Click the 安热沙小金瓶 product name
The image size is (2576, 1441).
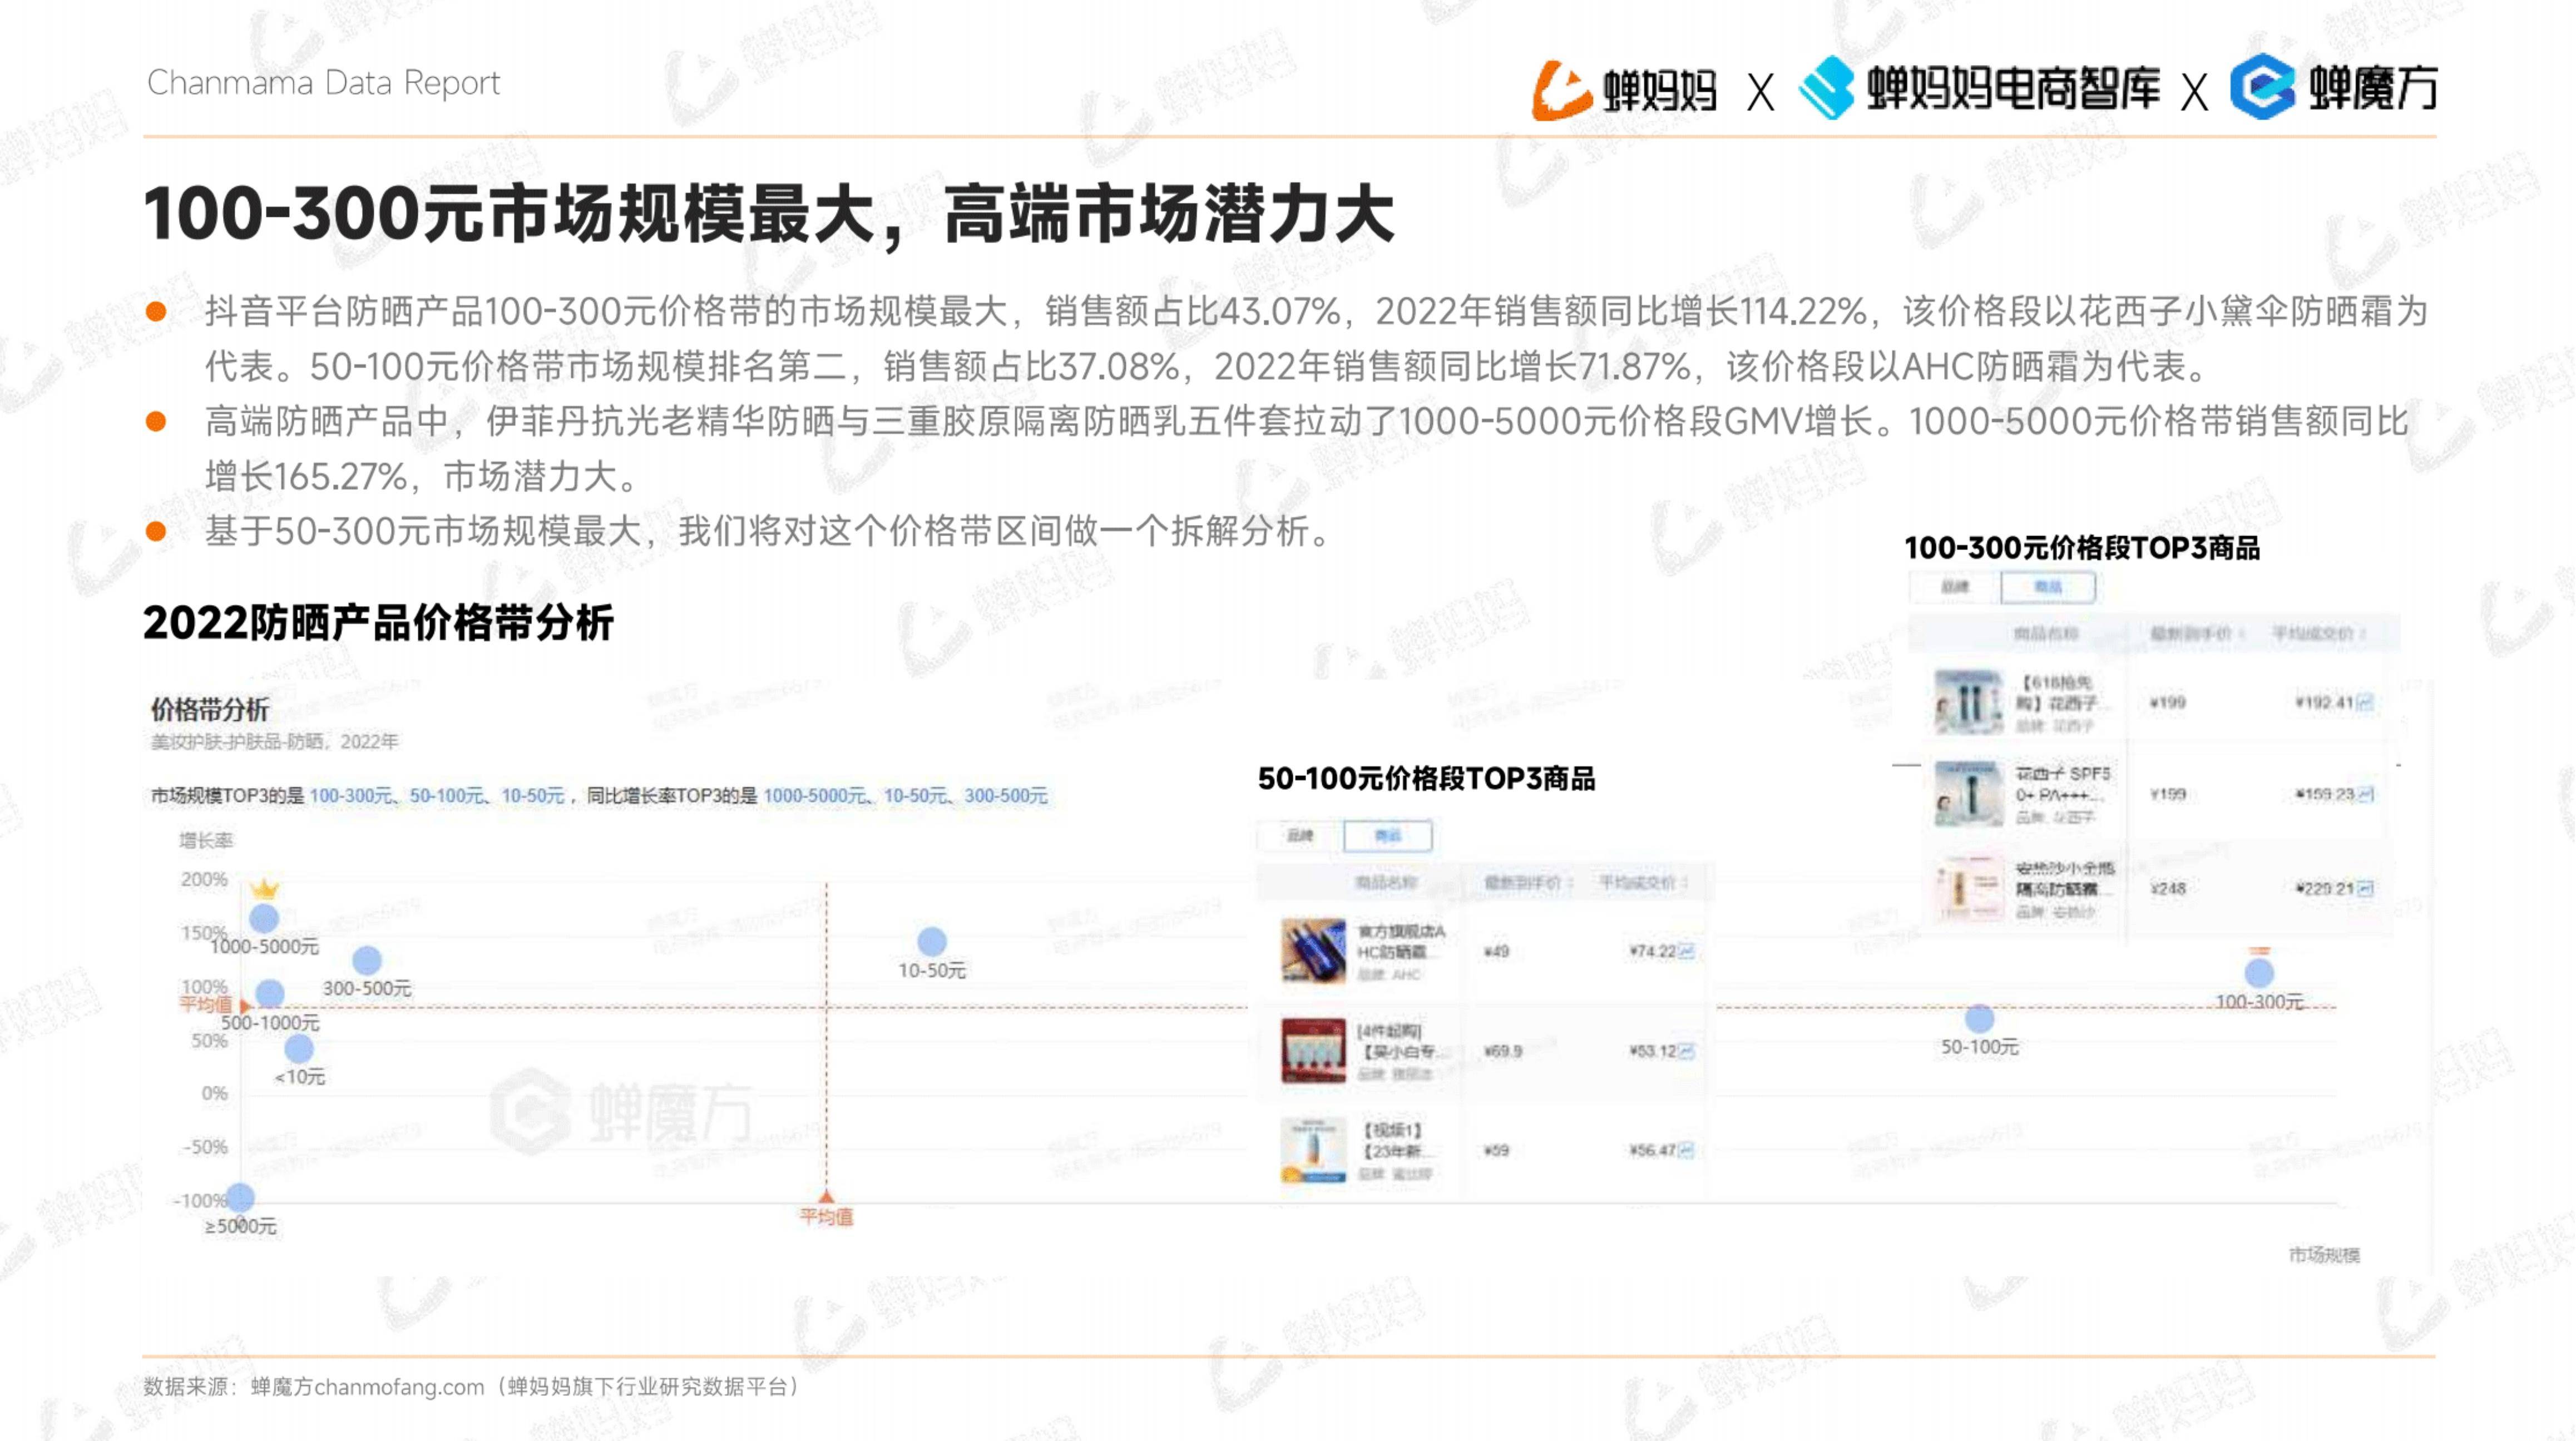(x=2065, y=878)
